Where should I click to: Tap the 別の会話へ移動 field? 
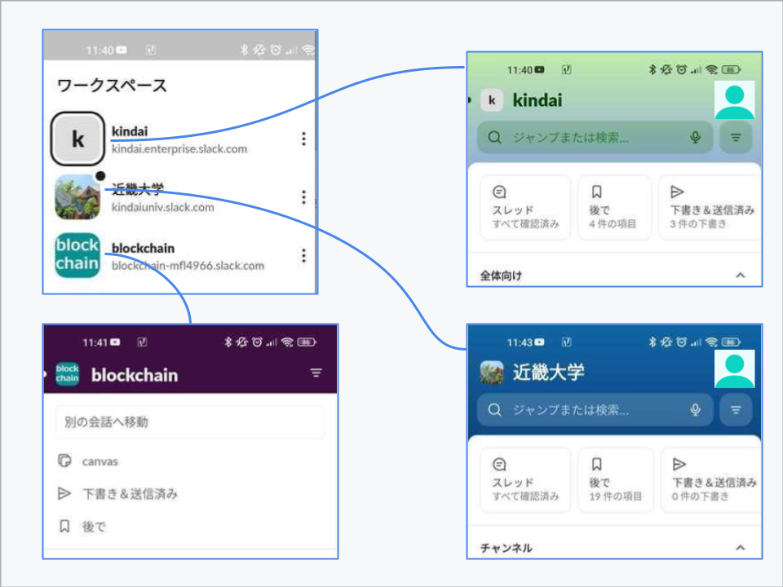(190, 422)
